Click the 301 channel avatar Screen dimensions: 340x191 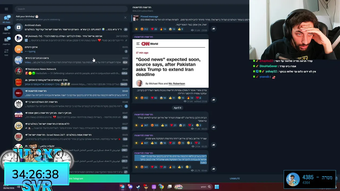pyautogui.click(x=19, y=104)
